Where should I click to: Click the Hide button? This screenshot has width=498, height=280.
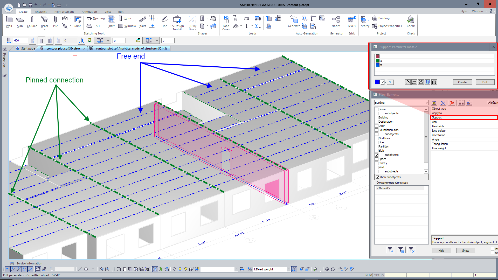coord(441,251)
